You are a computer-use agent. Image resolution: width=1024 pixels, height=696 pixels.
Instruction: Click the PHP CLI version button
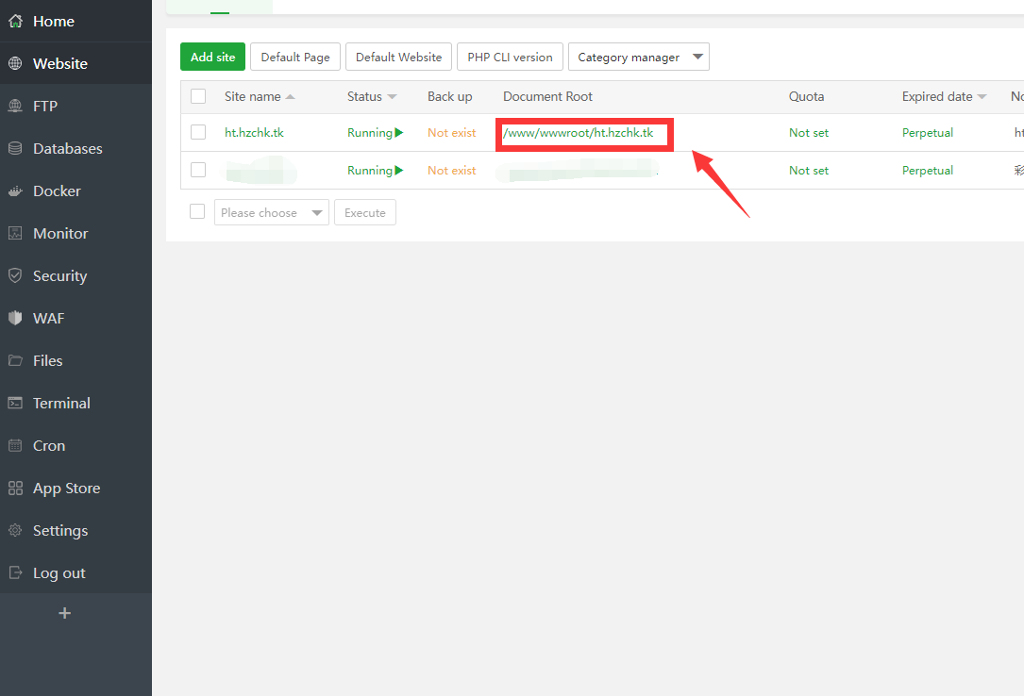510,57
